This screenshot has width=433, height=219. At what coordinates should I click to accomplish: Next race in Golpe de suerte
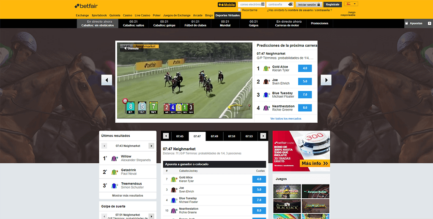[151, 216]
